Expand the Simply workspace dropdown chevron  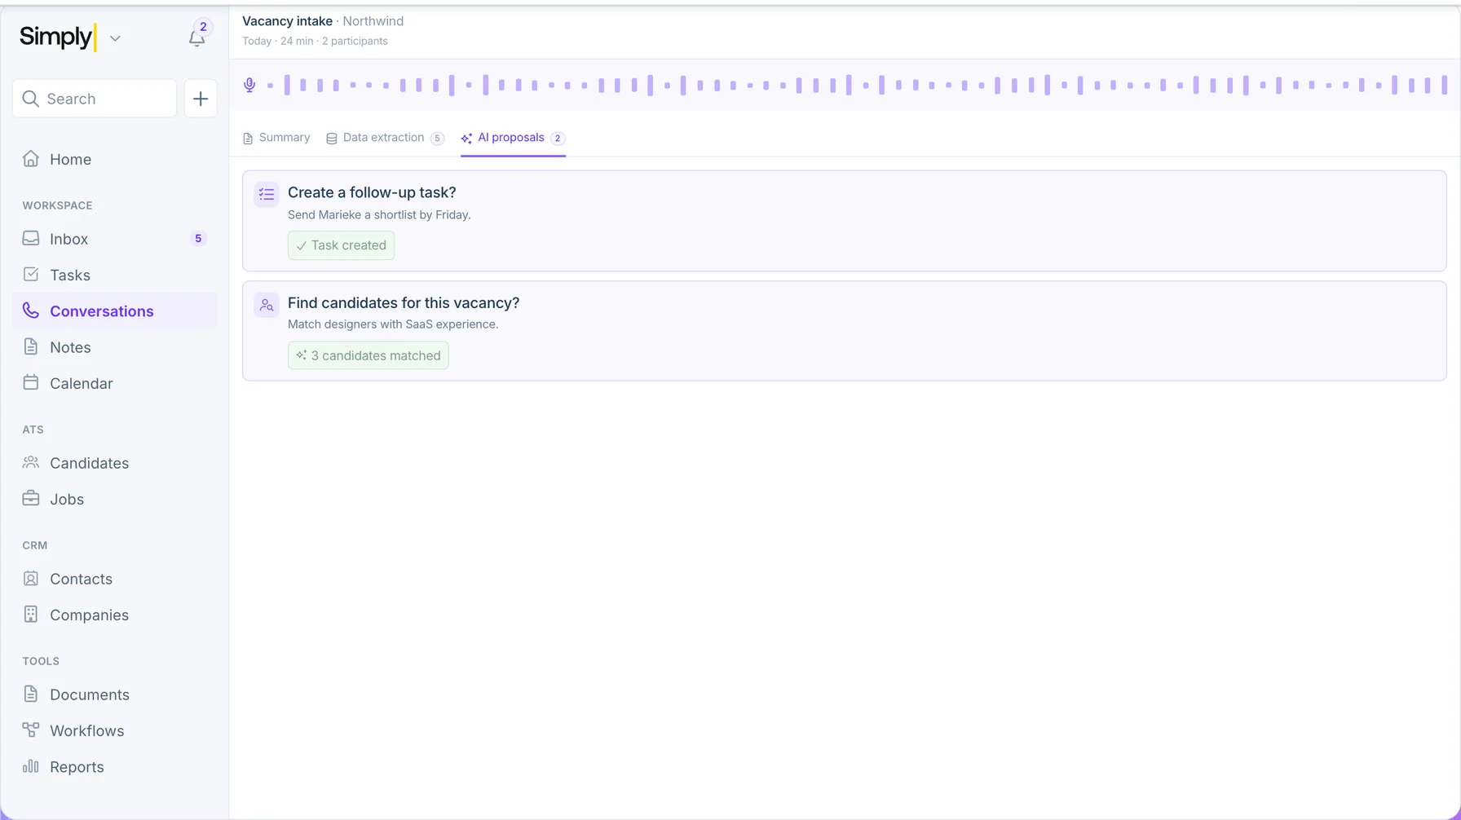[x=115, y=38]
